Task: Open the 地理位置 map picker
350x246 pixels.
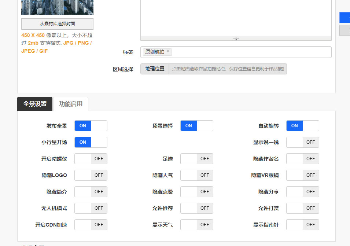Action: [154, 69]
